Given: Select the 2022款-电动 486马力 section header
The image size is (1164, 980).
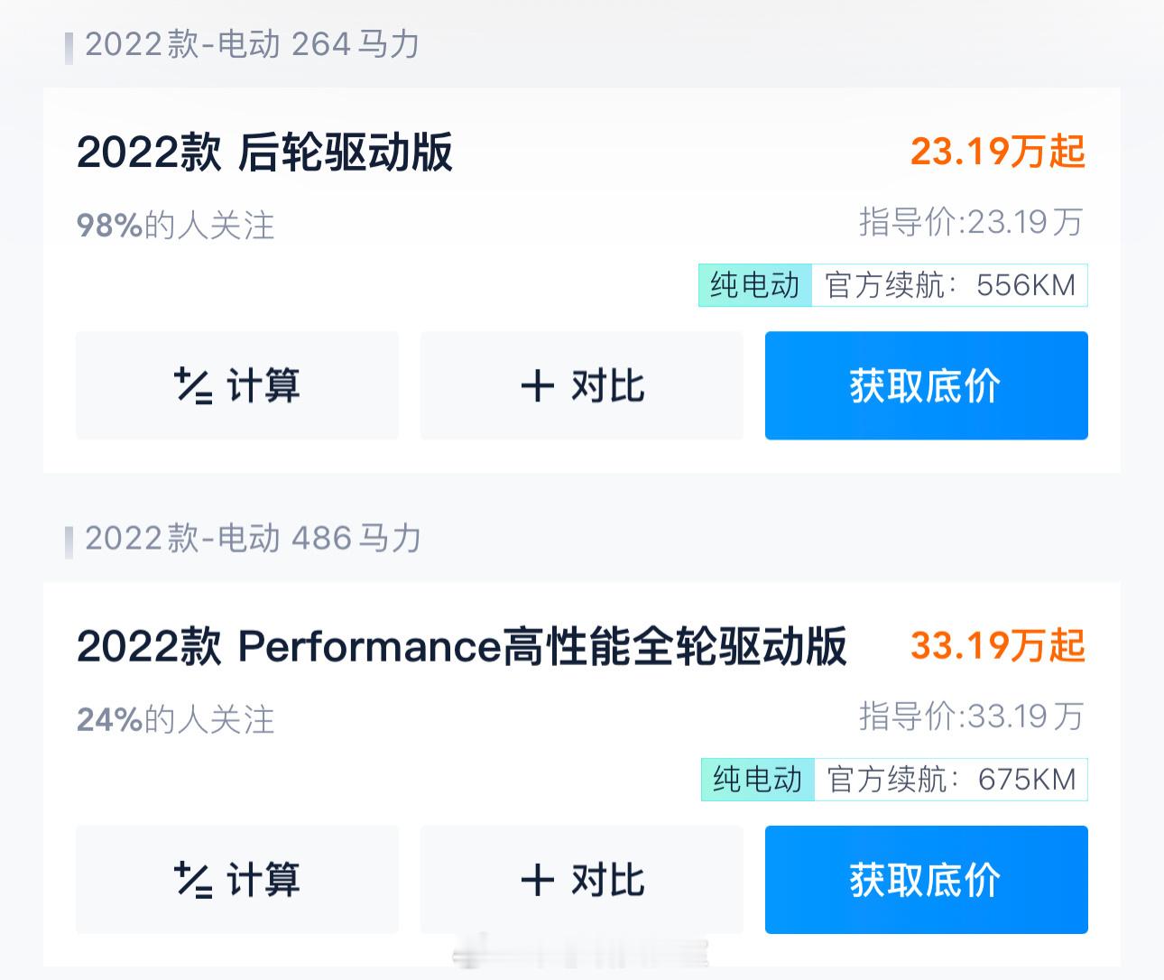Looking at the screenshot, I should click(253, 539).
